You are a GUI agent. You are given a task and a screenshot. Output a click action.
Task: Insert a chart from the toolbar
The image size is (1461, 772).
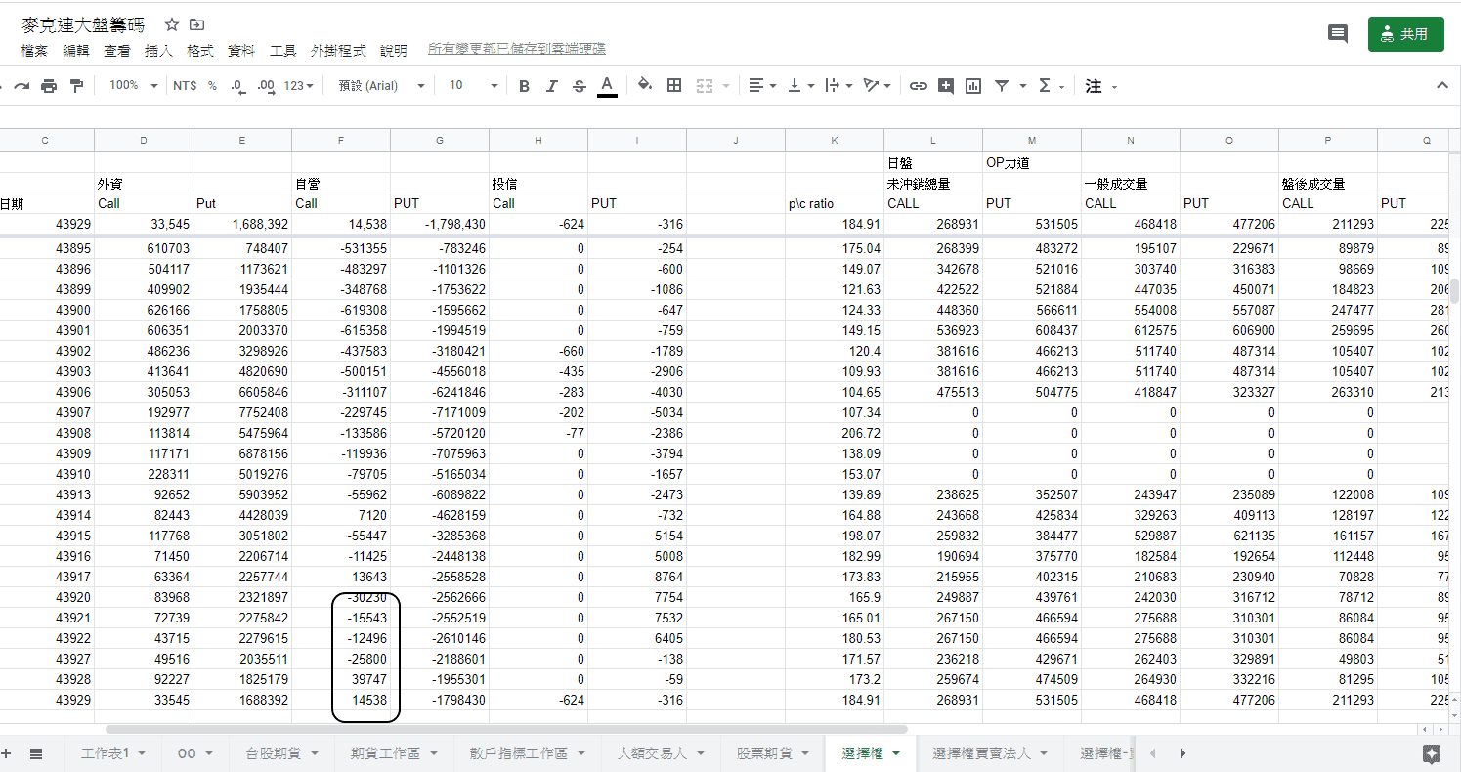click(973, 86)
